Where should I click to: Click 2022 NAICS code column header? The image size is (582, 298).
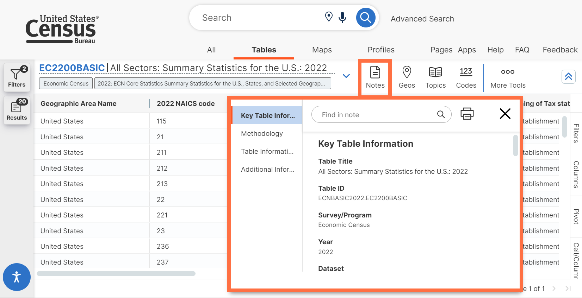(x=186, y=103)
